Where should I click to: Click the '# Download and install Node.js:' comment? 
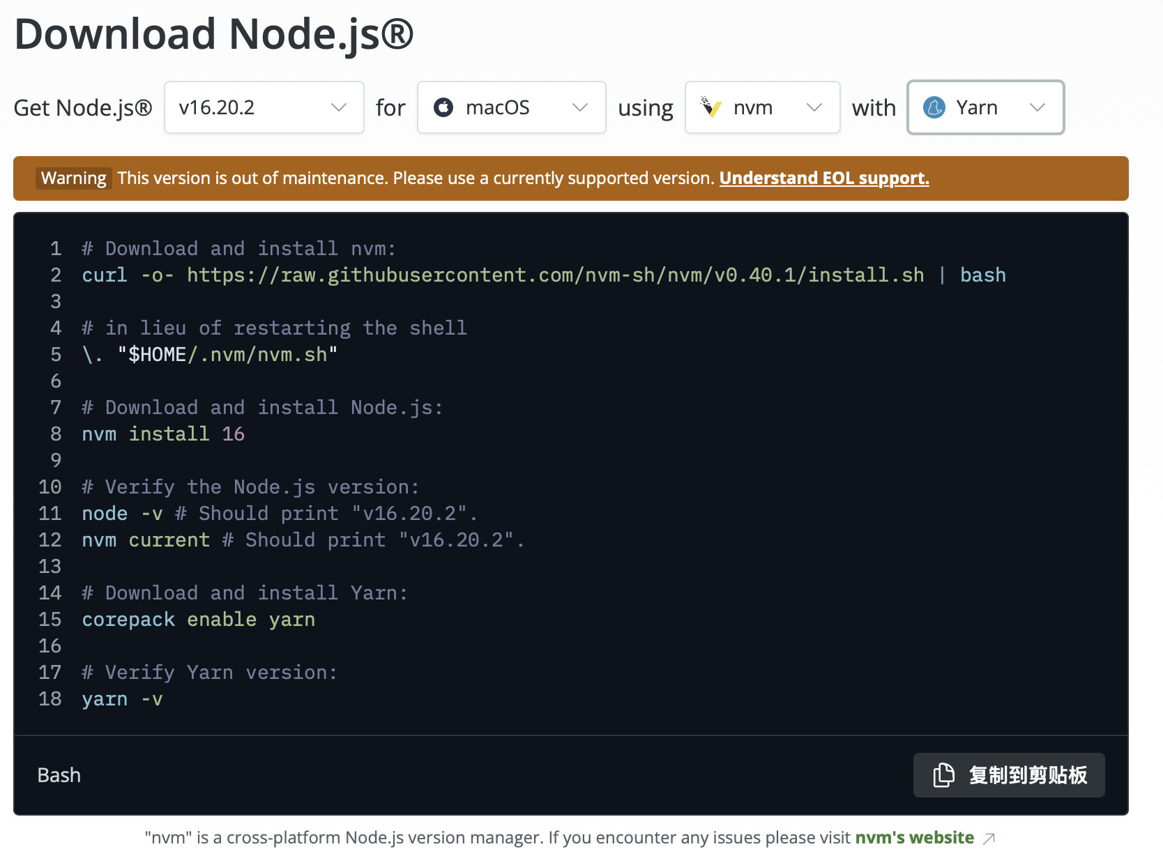262,408
